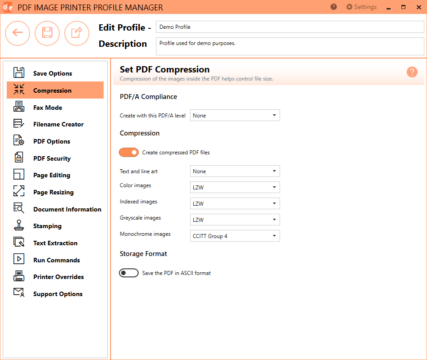This screenshot has height=360, width=427.
Task: Turn off Create compressed PDF files toggle
Action: [x=129, y=153]
